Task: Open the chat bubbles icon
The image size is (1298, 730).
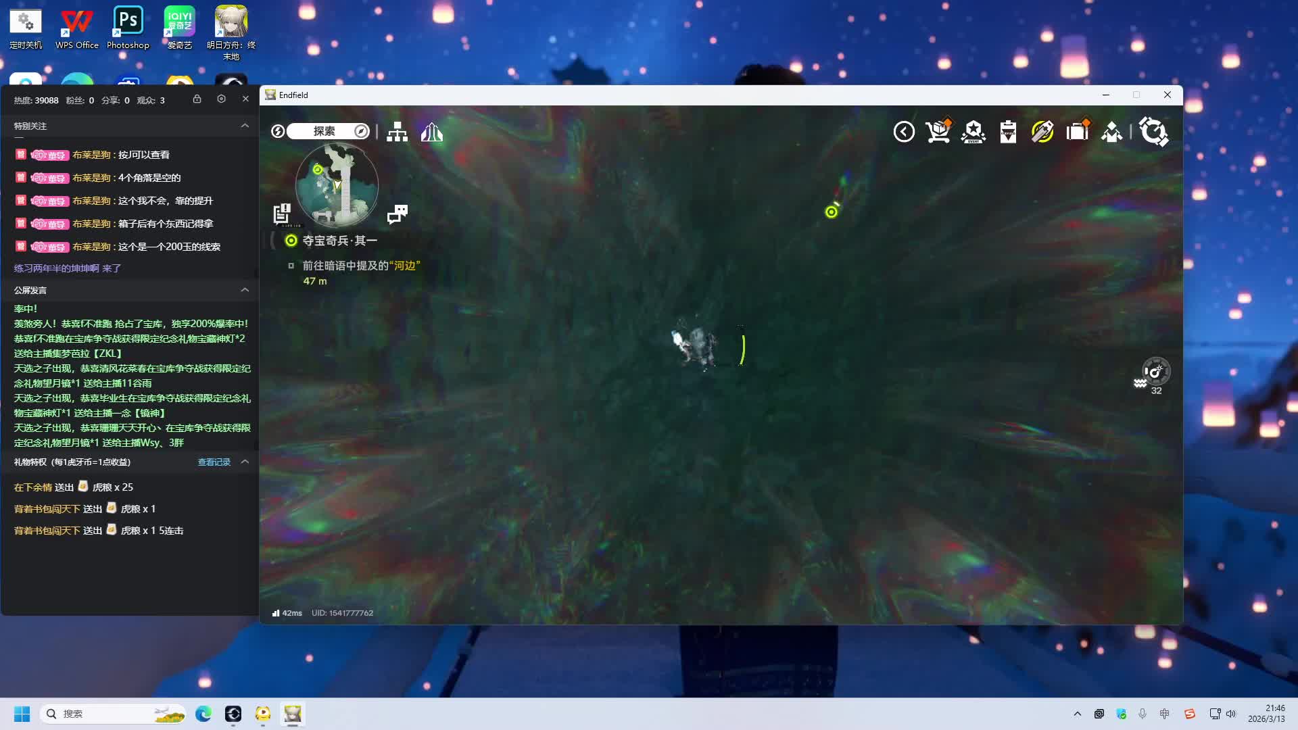Action: tap(397, 214)
